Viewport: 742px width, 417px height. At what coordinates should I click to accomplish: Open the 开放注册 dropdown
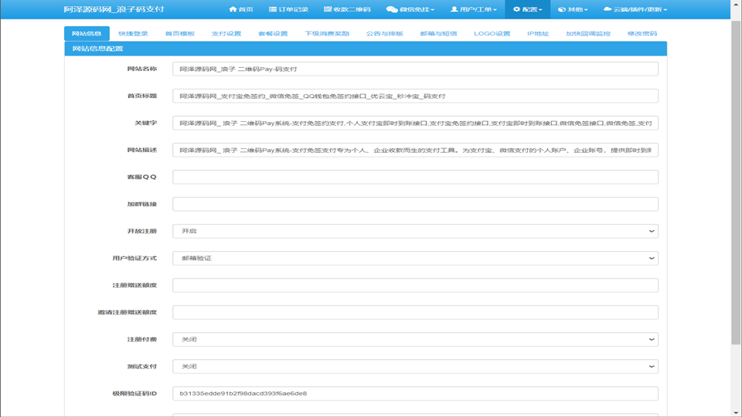(415, 231)
